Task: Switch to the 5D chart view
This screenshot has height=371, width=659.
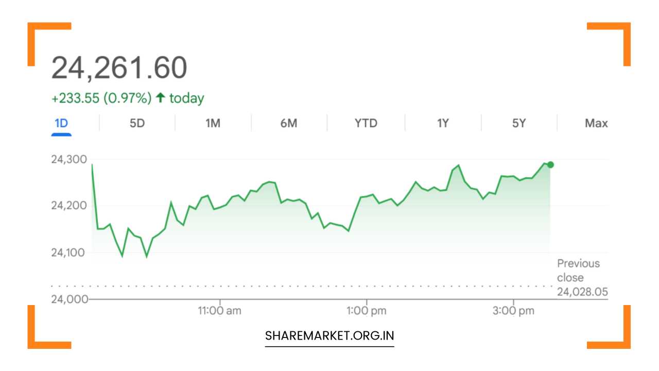Action: [137, 123]
